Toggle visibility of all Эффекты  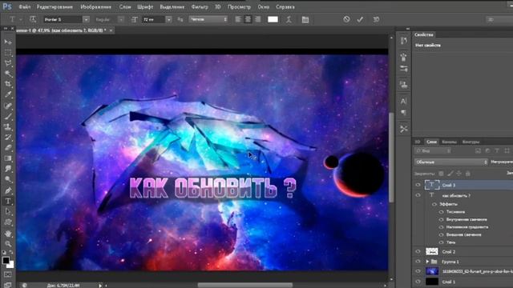pyautogui.click(x=434, y=204)
